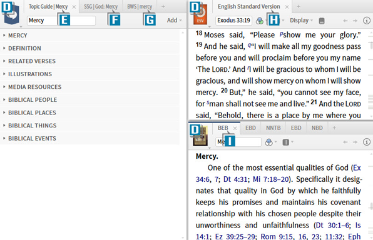
Task: Open the Display dropdown in the ESV panel
Action: (x=301, y=21)
